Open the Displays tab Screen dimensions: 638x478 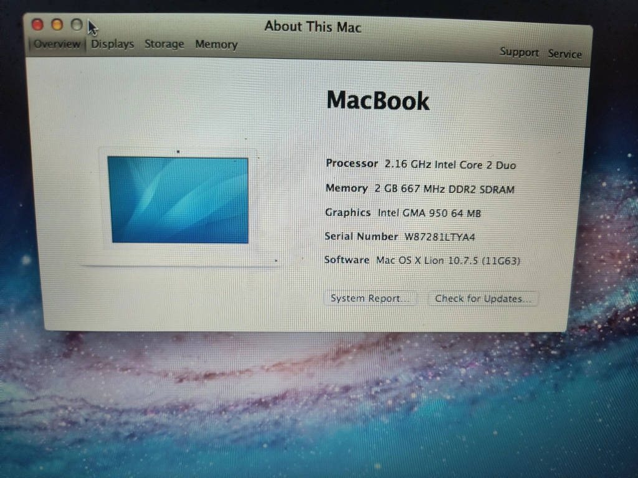tap(113, 44)
